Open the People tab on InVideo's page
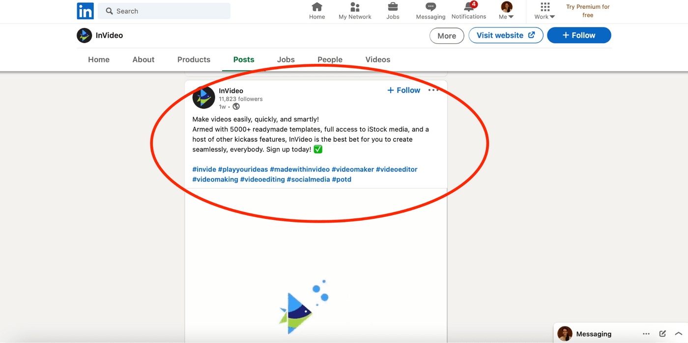Viewport: 688px width, 343px height. 330,59
